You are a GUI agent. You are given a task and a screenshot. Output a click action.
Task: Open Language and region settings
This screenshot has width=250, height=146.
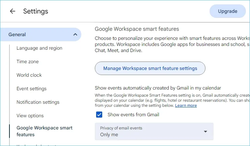pyautogui.click(x=39, y=48)
